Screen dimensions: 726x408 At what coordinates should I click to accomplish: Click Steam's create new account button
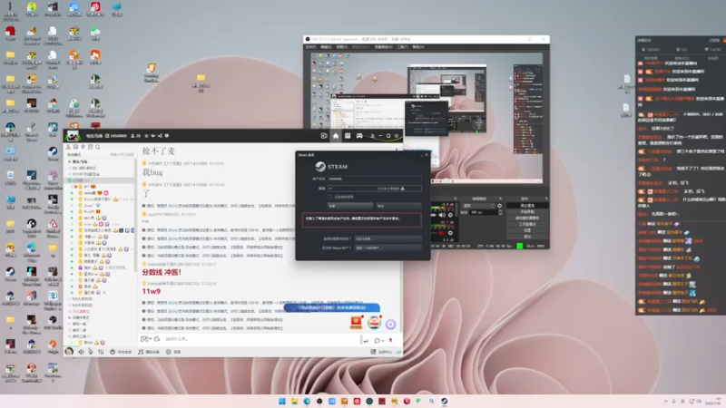click(x=388, y=248)
